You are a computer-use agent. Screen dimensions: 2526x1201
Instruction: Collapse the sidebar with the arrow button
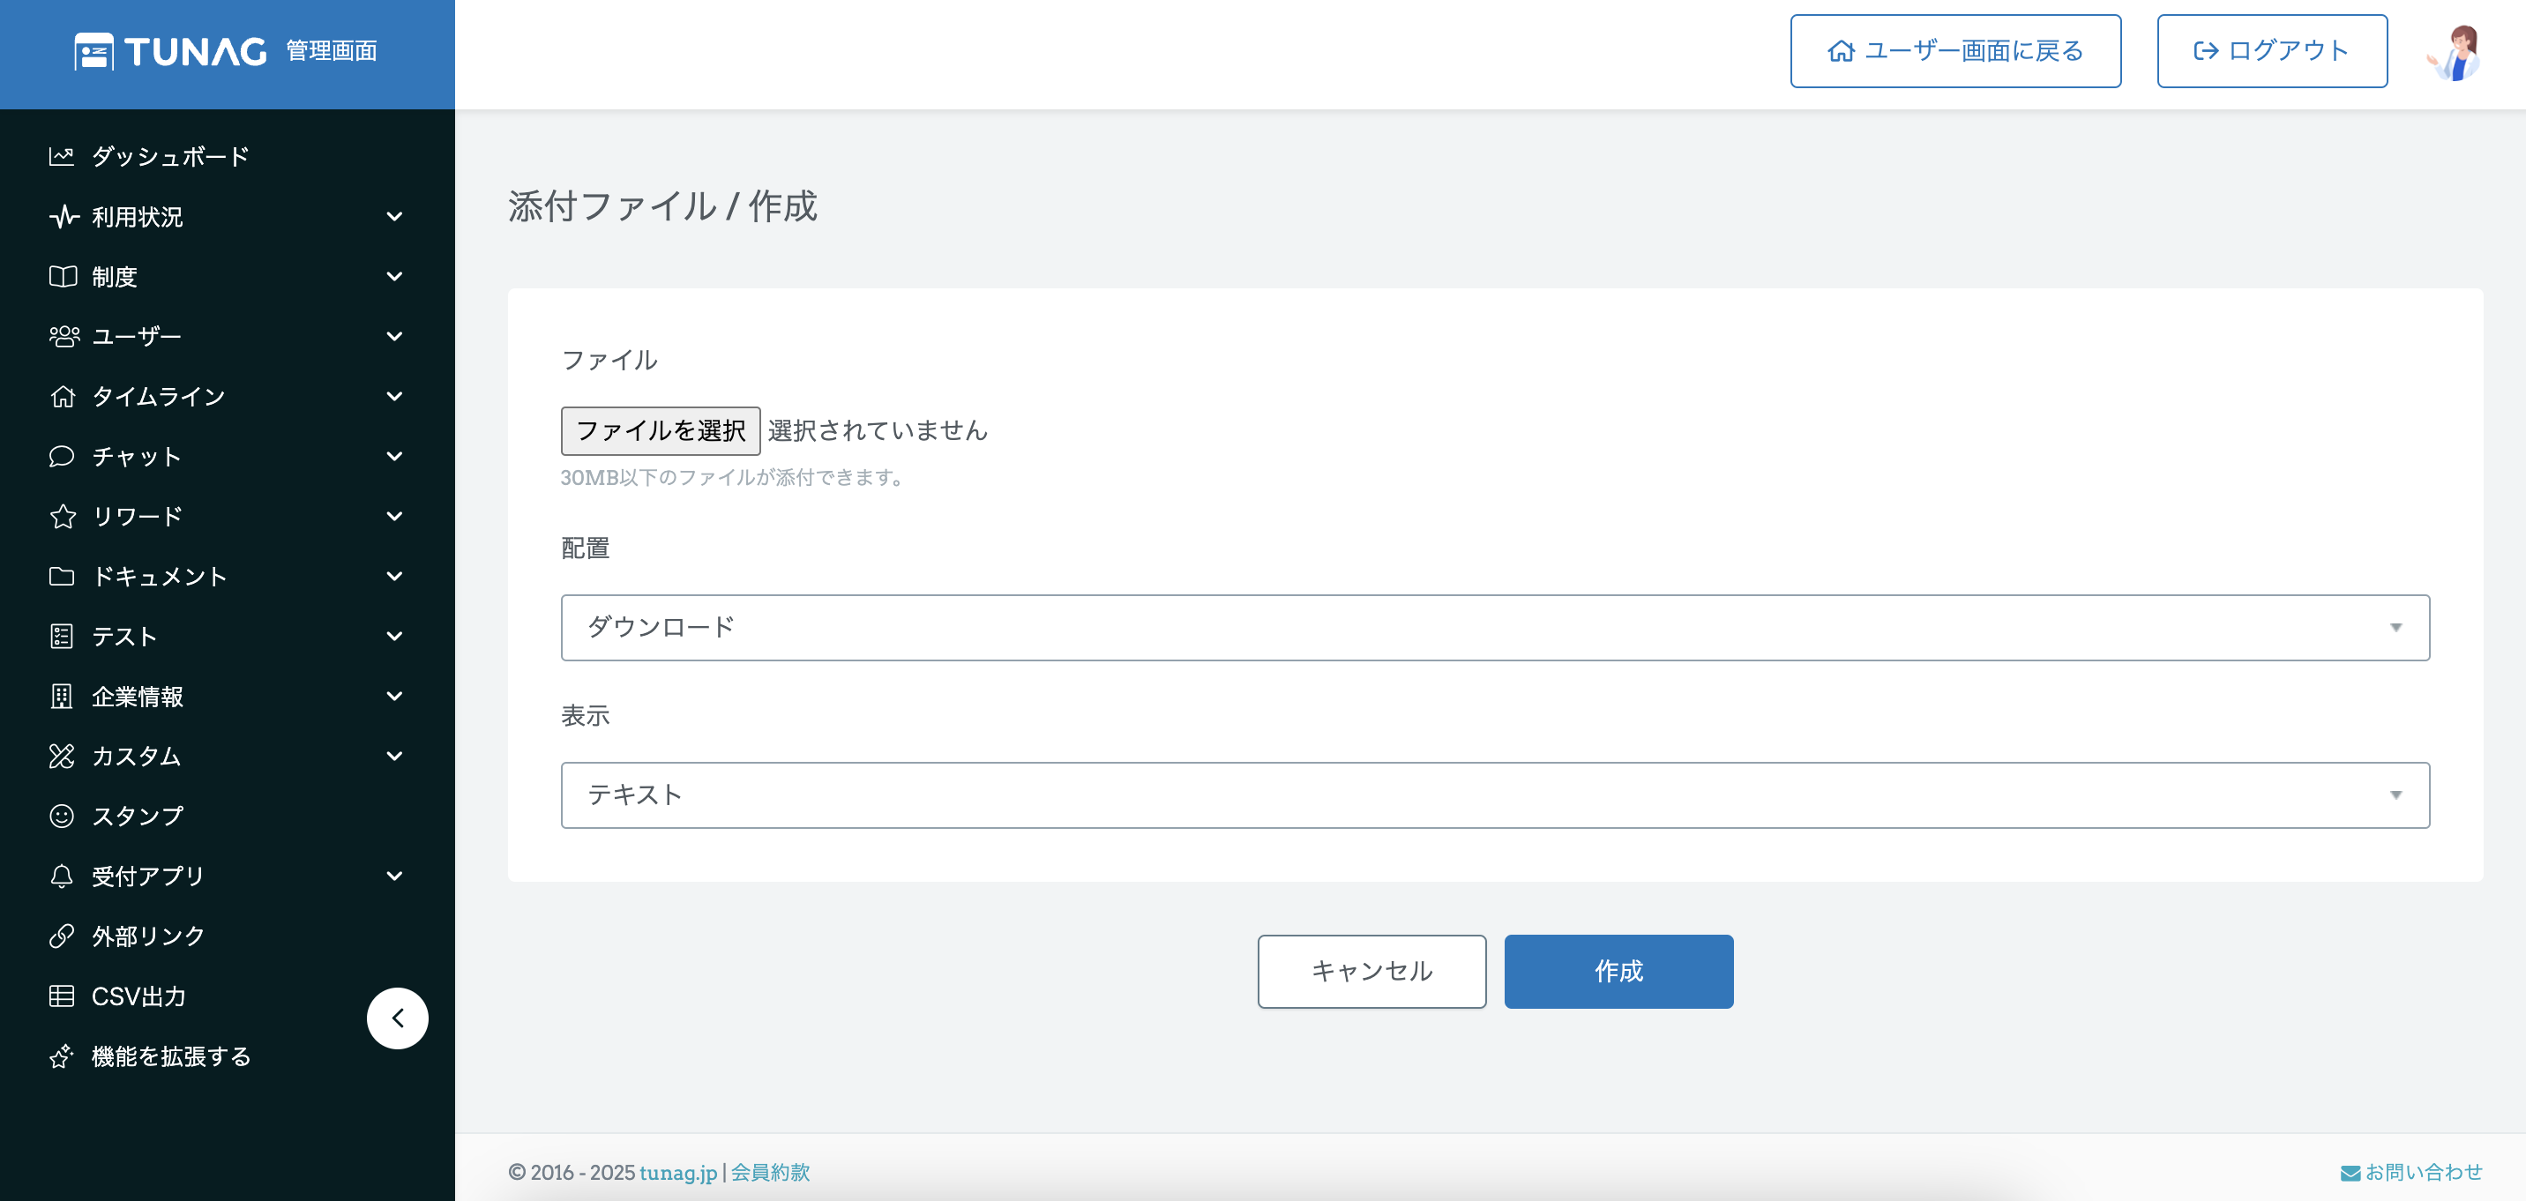click(397, 1018)
